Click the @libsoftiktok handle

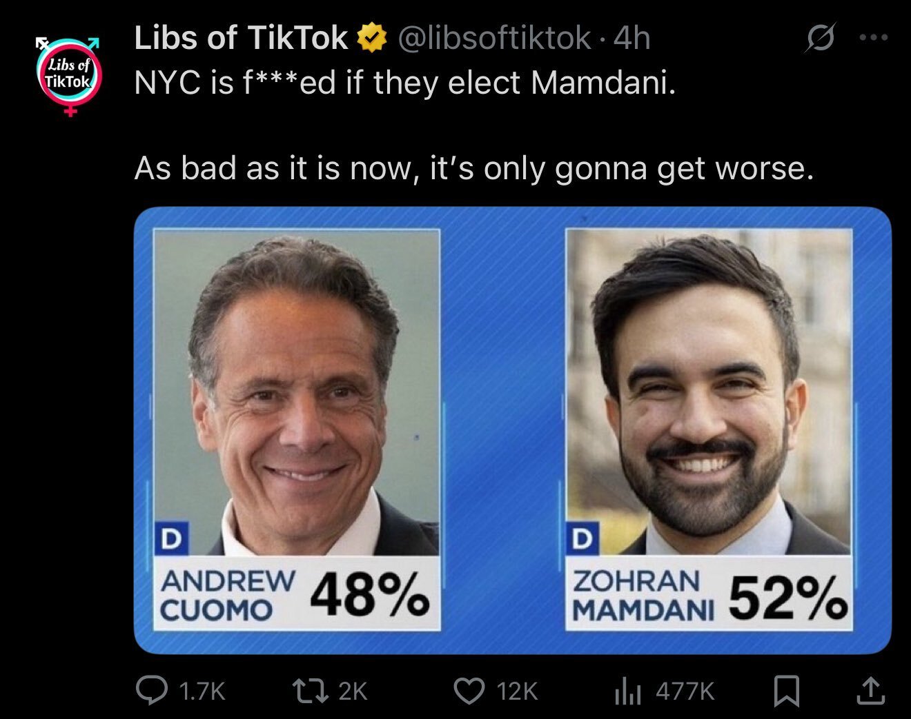[494, 39]
